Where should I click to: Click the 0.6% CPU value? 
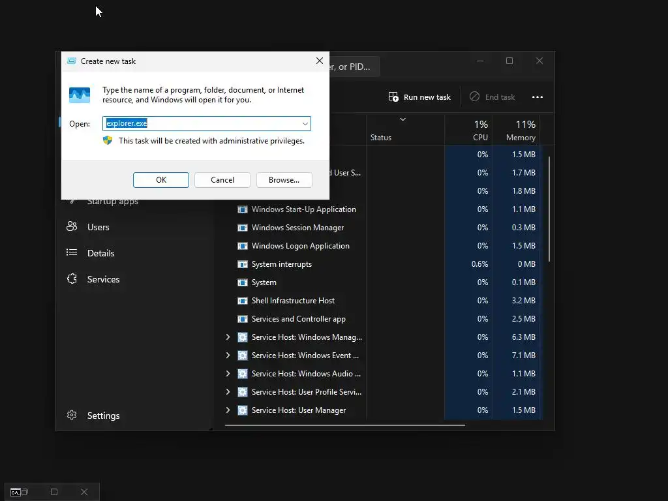click(x=479, y=264)
